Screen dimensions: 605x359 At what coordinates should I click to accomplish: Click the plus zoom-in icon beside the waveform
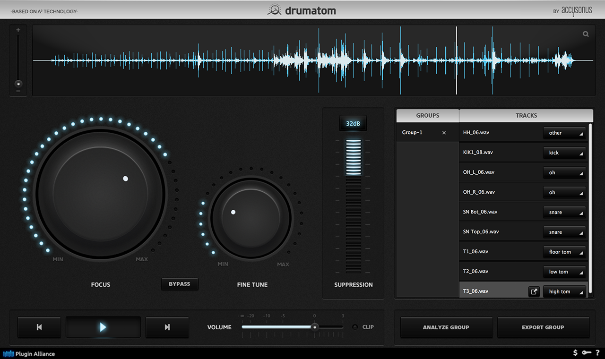(x=18, y=30)
